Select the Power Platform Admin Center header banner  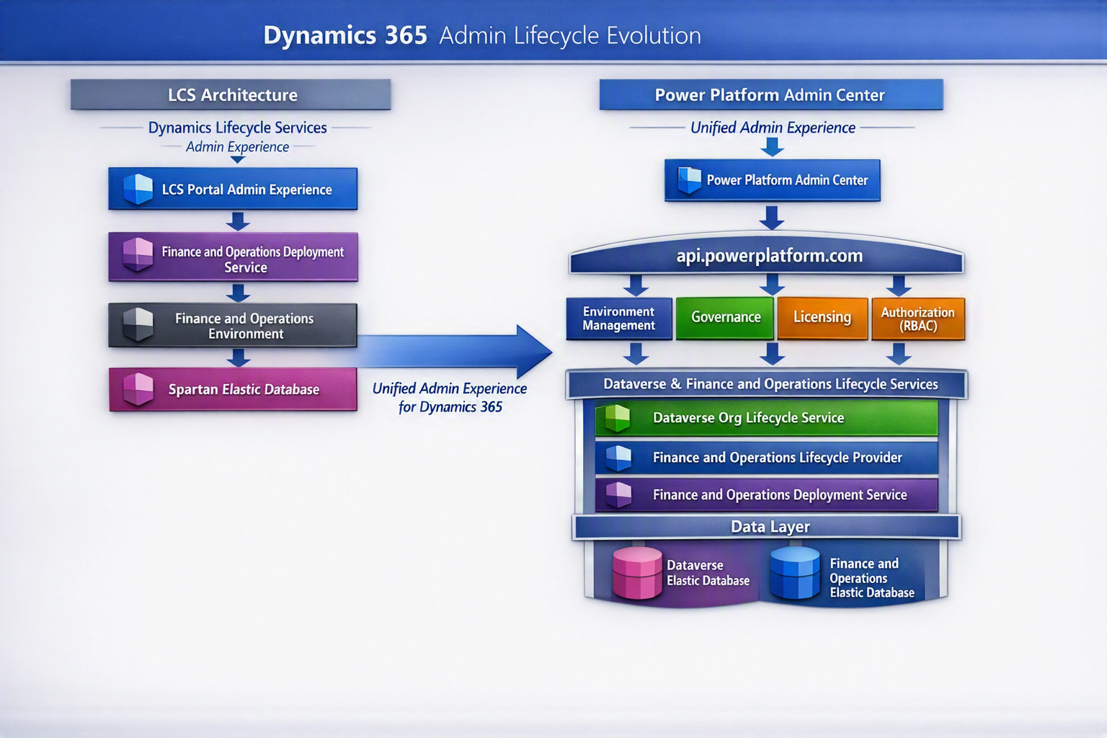[x=770, y=94]
